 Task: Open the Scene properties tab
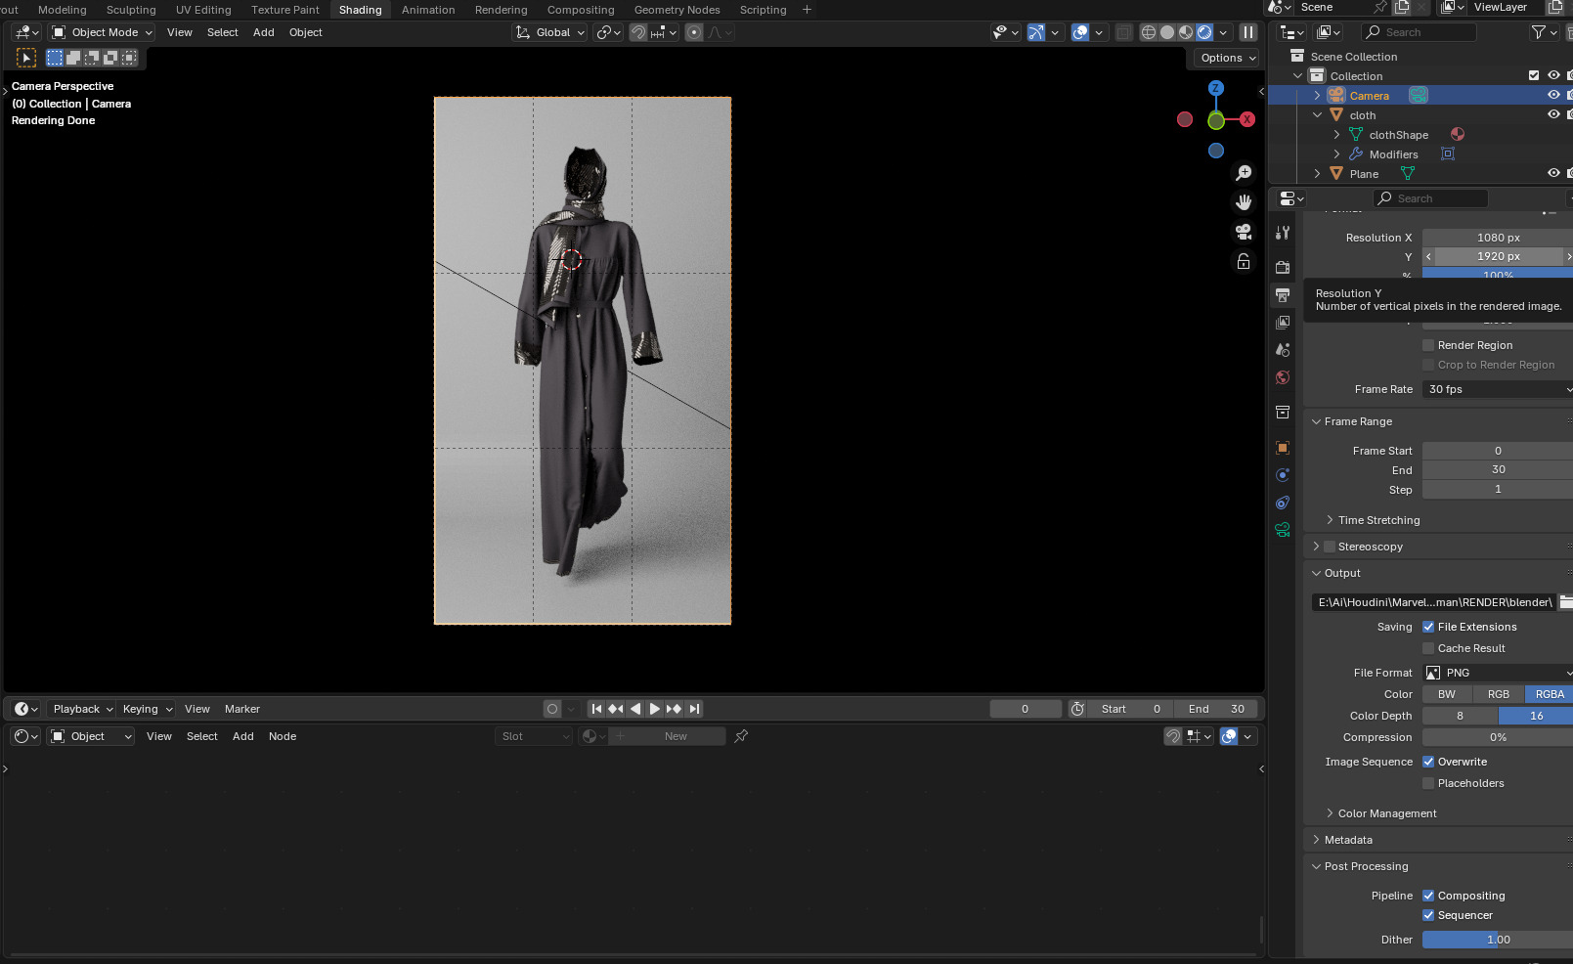click(1283, 349)
